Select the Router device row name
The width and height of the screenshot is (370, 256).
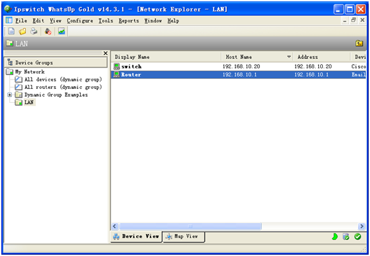point(131,74)
